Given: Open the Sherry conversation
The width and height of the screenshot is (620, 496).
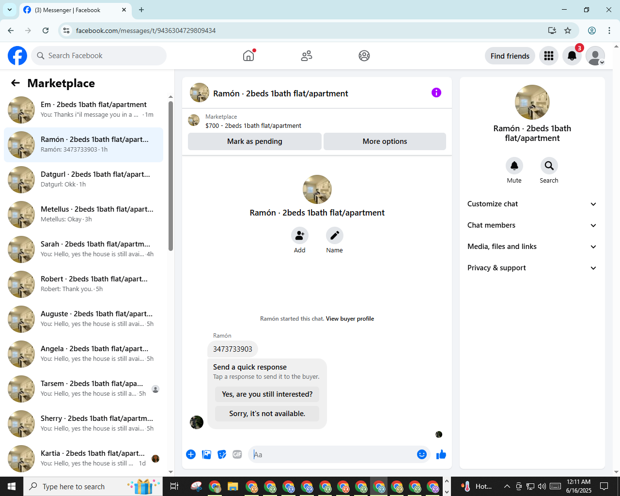Looking at the screenshot, I should pyautogui.click(x=83, y=424).
